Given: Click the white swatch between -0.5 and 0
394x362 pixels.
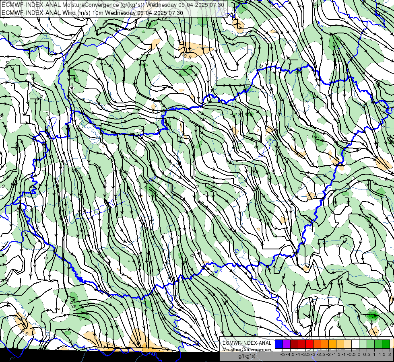Looking at the screenshot, I should point(355,344).
